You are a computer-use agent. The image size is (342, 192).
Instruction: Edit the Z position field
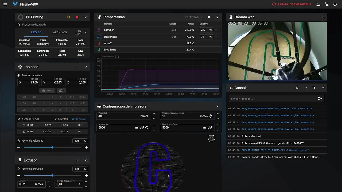click(x=76, y=82)
